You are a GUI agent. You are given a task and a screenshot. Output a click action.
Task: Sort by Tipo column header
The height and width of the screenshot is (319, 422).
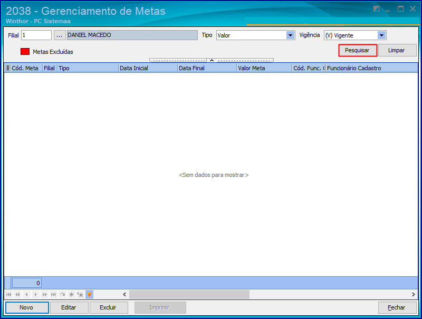(x=88, y=68)
